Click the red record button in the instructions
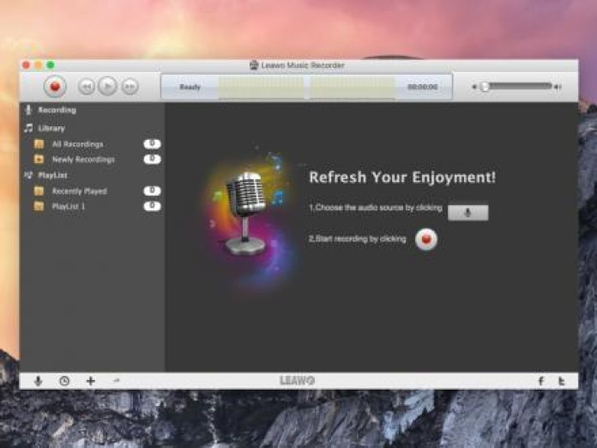 pyautogui.click(x=426, y=239)
